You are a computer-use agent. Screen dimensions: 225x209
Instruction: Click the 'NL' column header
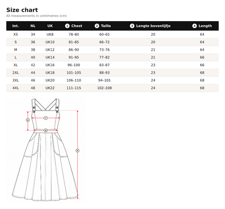point(33,26)
